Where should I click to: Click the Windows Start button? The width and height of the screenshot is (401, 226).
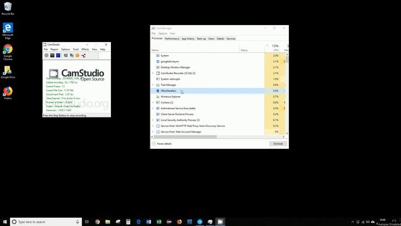(x=5, y=222)
